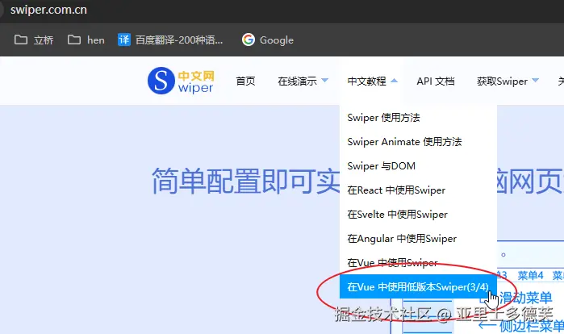
Task: Select 在Vue 中使用低版本Swiper(3/4) entry
Action: [x=418, y=286]
